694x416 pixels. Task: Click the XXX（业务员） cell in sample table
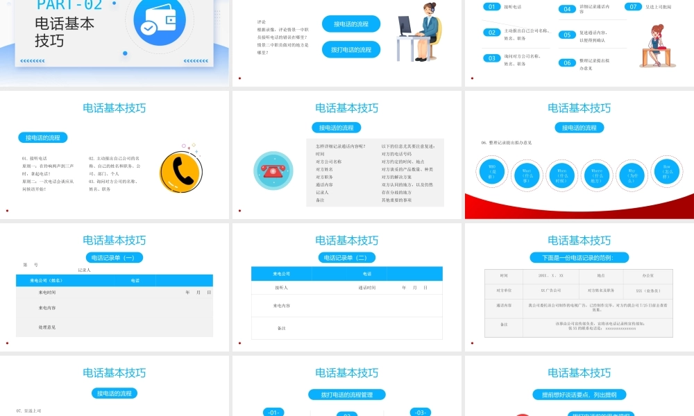point(648,291)
